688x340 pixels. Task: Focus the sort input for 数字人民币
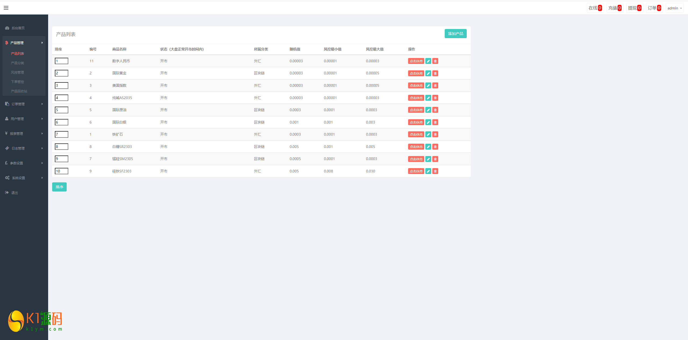[x=62, y=61]
